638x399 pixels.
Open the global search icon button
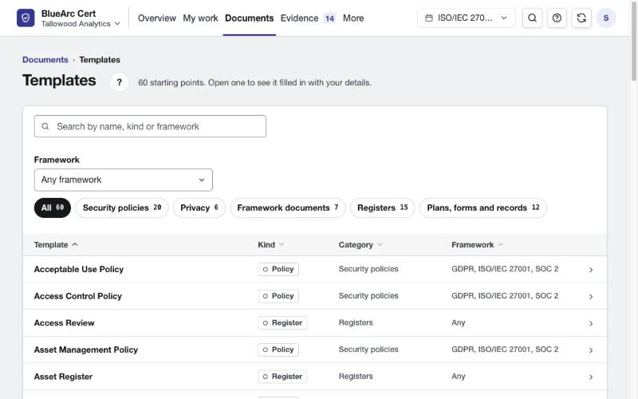(532, 18)
